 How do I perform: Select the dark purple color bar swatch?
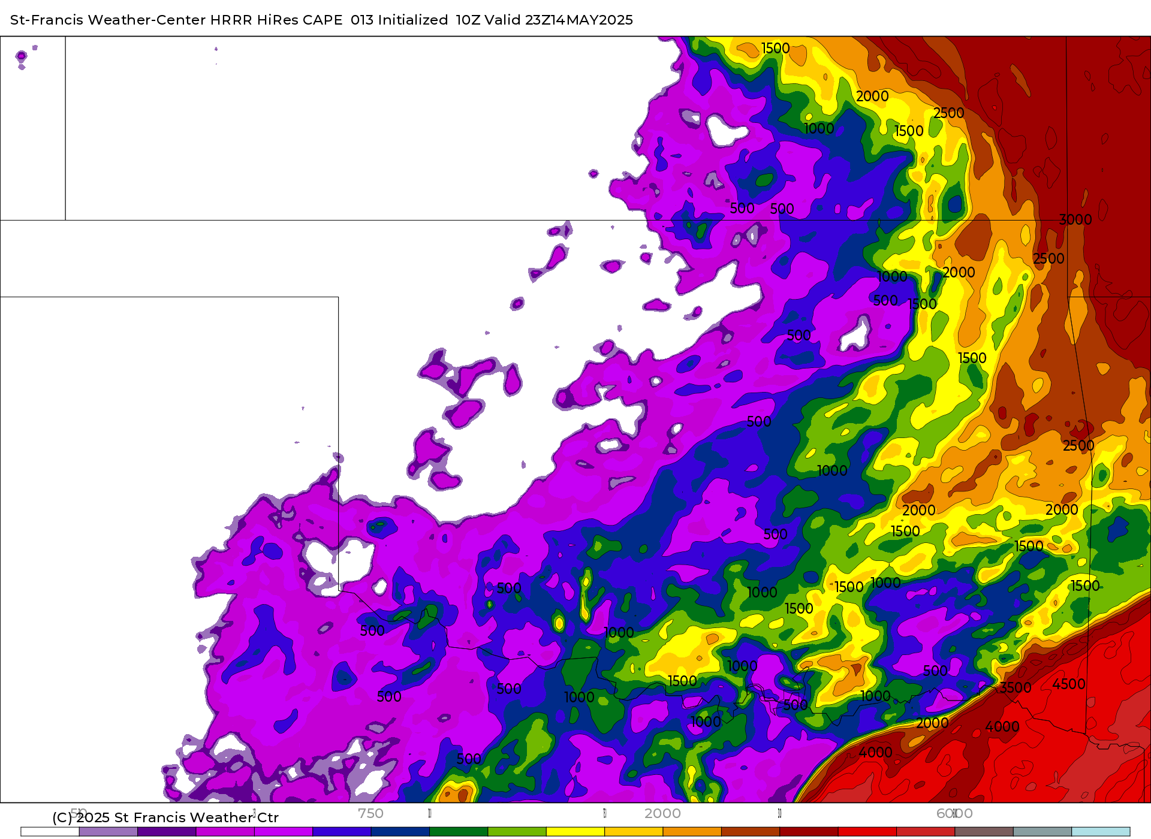[x=167, y=832]
